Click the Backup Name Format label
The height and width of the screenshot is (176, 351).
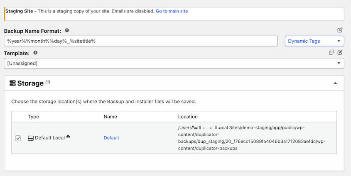[32, 31]
